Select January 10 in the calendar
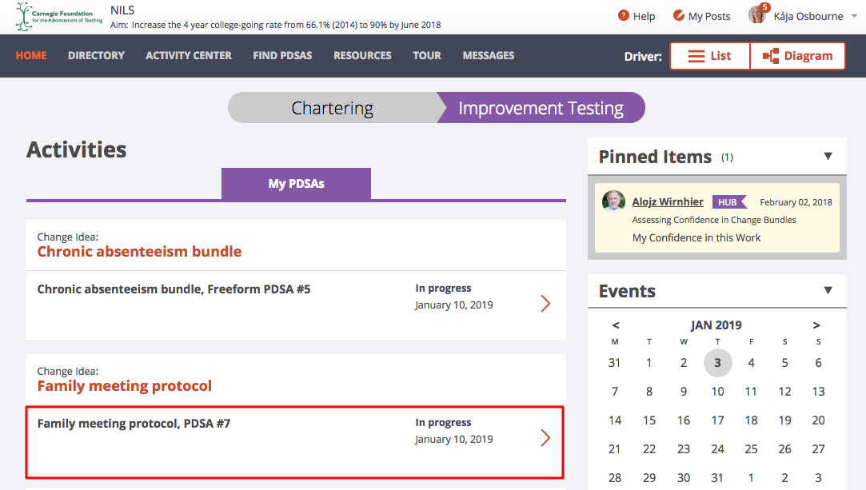 pyautogui.click(x=717, y=391)
